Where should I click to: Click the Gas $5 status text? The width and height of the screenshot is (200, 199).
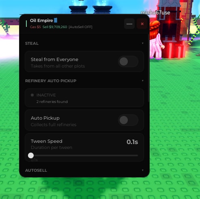35,27
